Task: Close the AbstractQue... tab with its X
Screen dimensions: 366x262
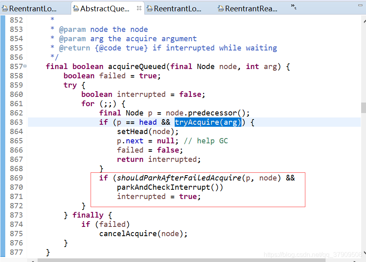Action: pos(139,8)
